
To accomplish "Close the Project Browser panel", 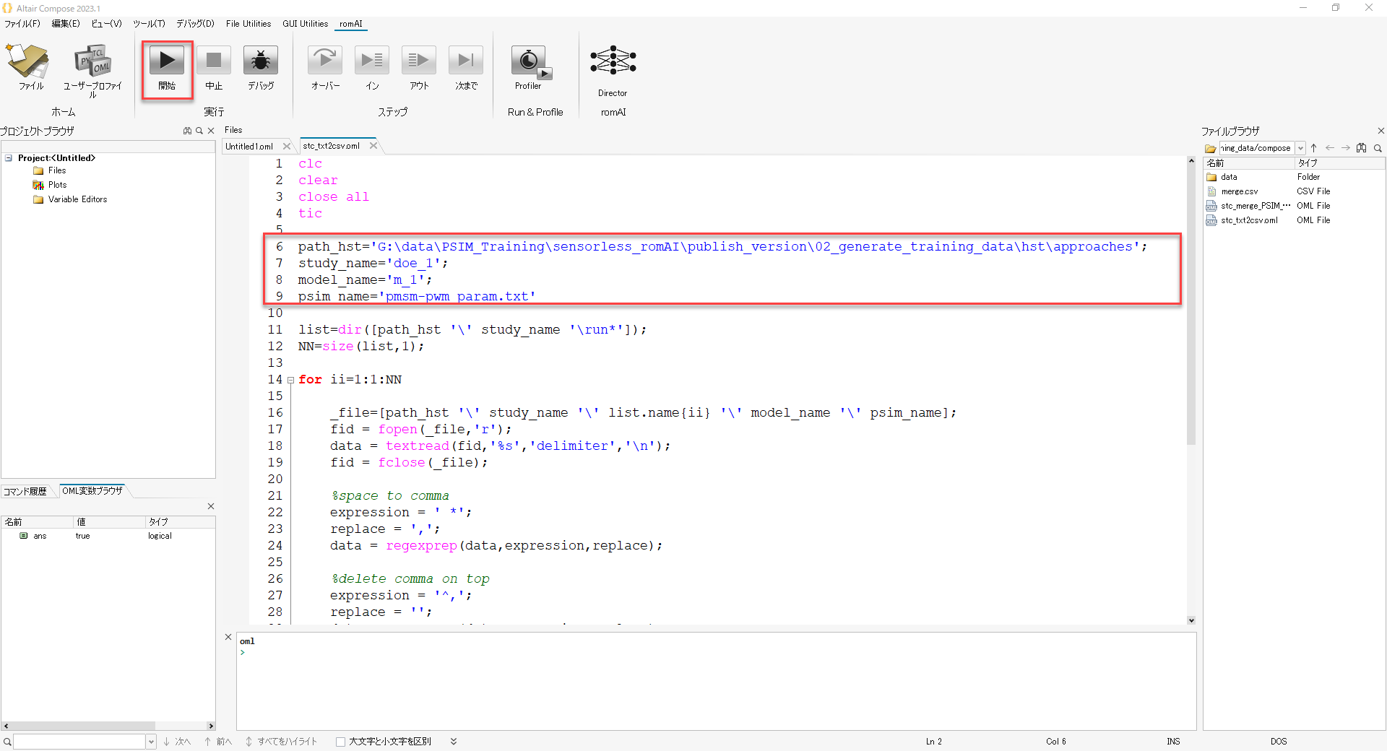I will (x=211, y=131).
